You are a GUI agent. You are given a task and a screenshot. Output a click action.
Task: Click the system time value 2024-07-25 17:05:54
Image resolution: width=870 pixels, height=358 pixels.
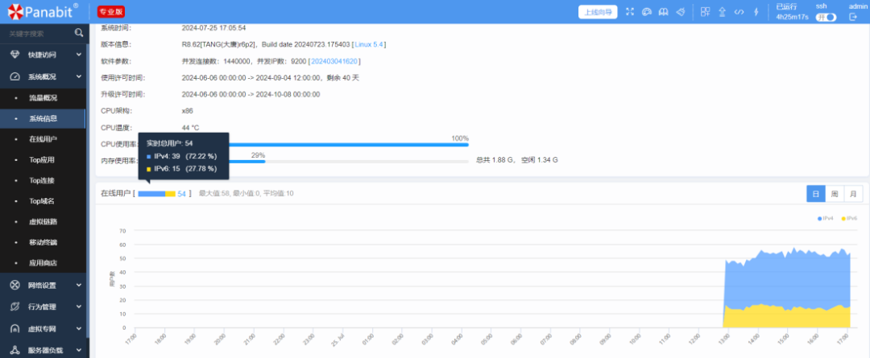tap(214, 27)
